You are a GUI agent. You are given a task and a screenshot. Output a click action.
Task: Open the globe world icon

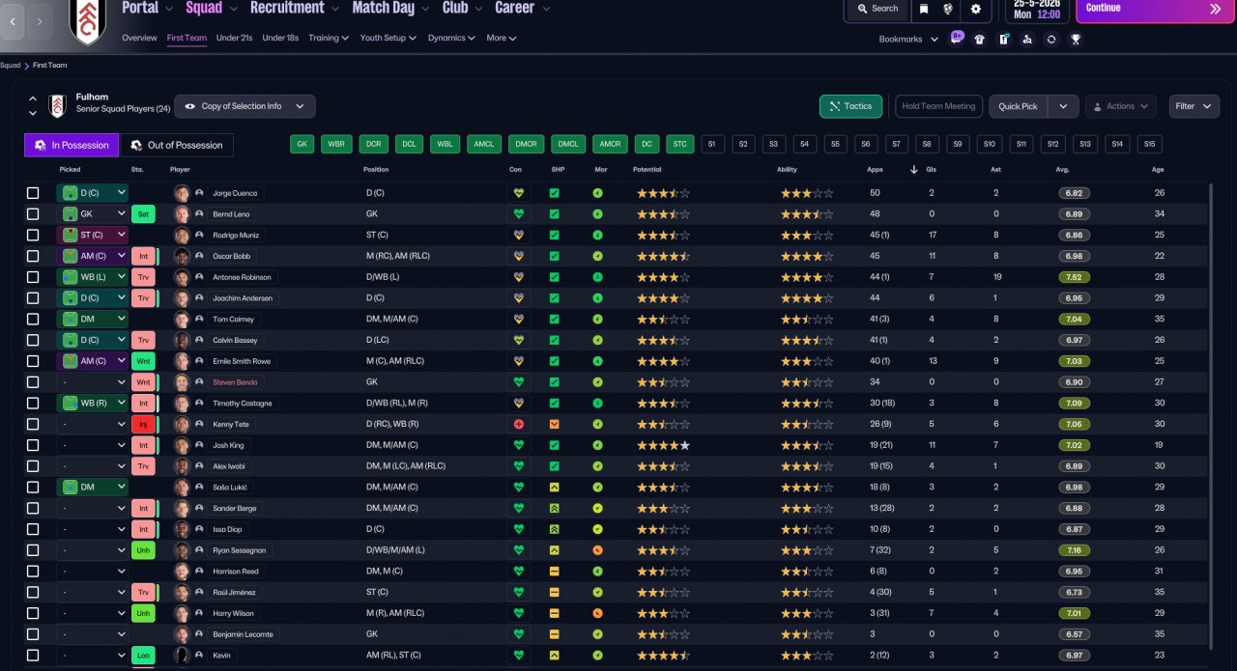click(949, 9)
